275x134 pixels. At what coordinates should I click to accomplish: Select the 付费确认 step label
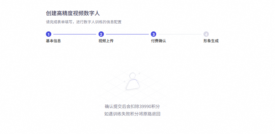(x=158, y=41)
